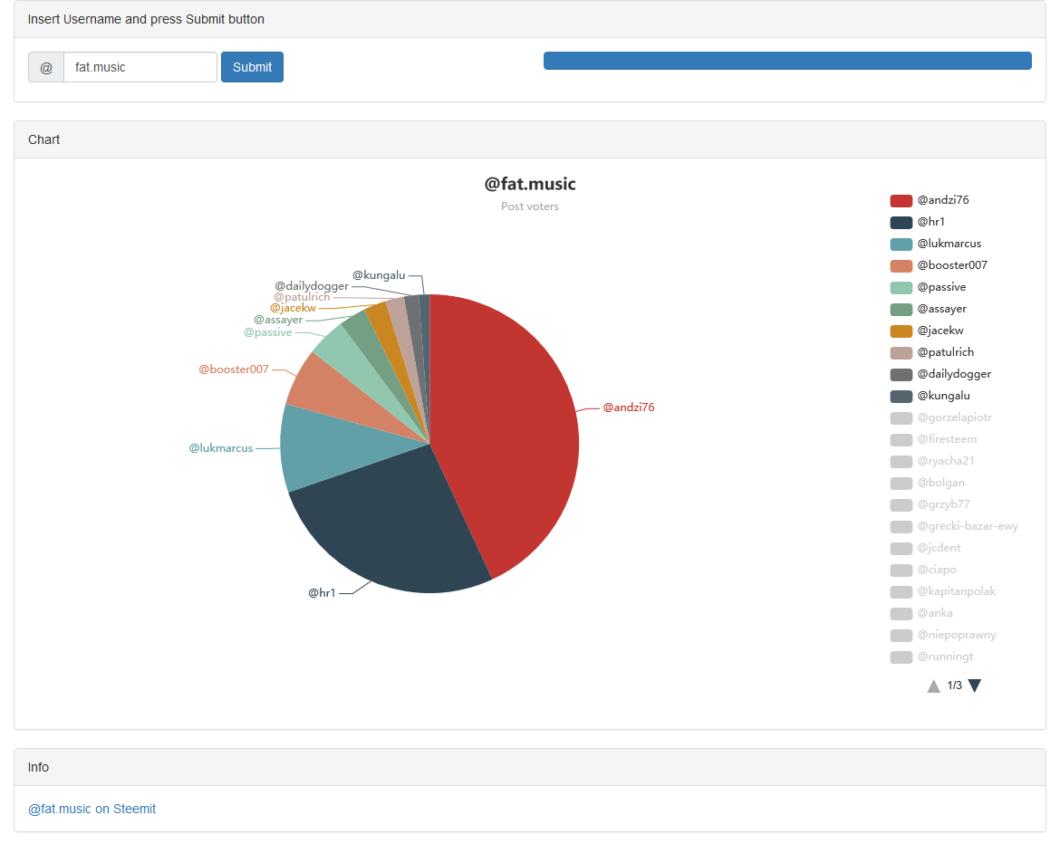Toggle @lukmarcus legend entry
The height and width of the screenshot is (844, 1060).
coord(949,243)
